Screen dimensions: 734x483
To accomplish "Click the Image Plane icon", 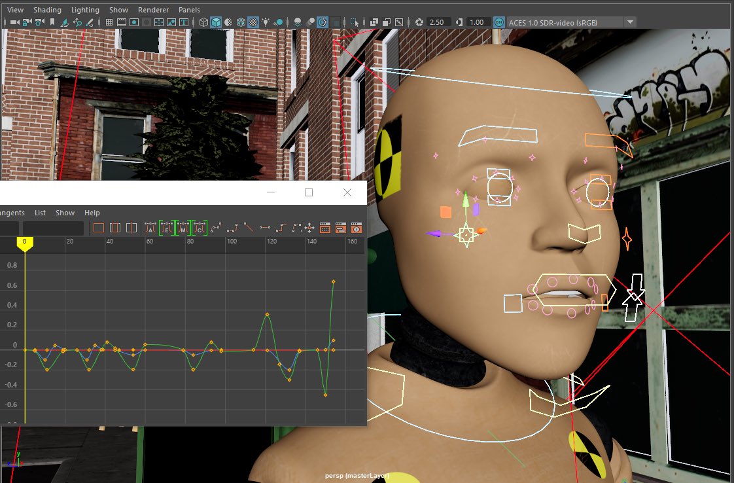I will [64, 22].
